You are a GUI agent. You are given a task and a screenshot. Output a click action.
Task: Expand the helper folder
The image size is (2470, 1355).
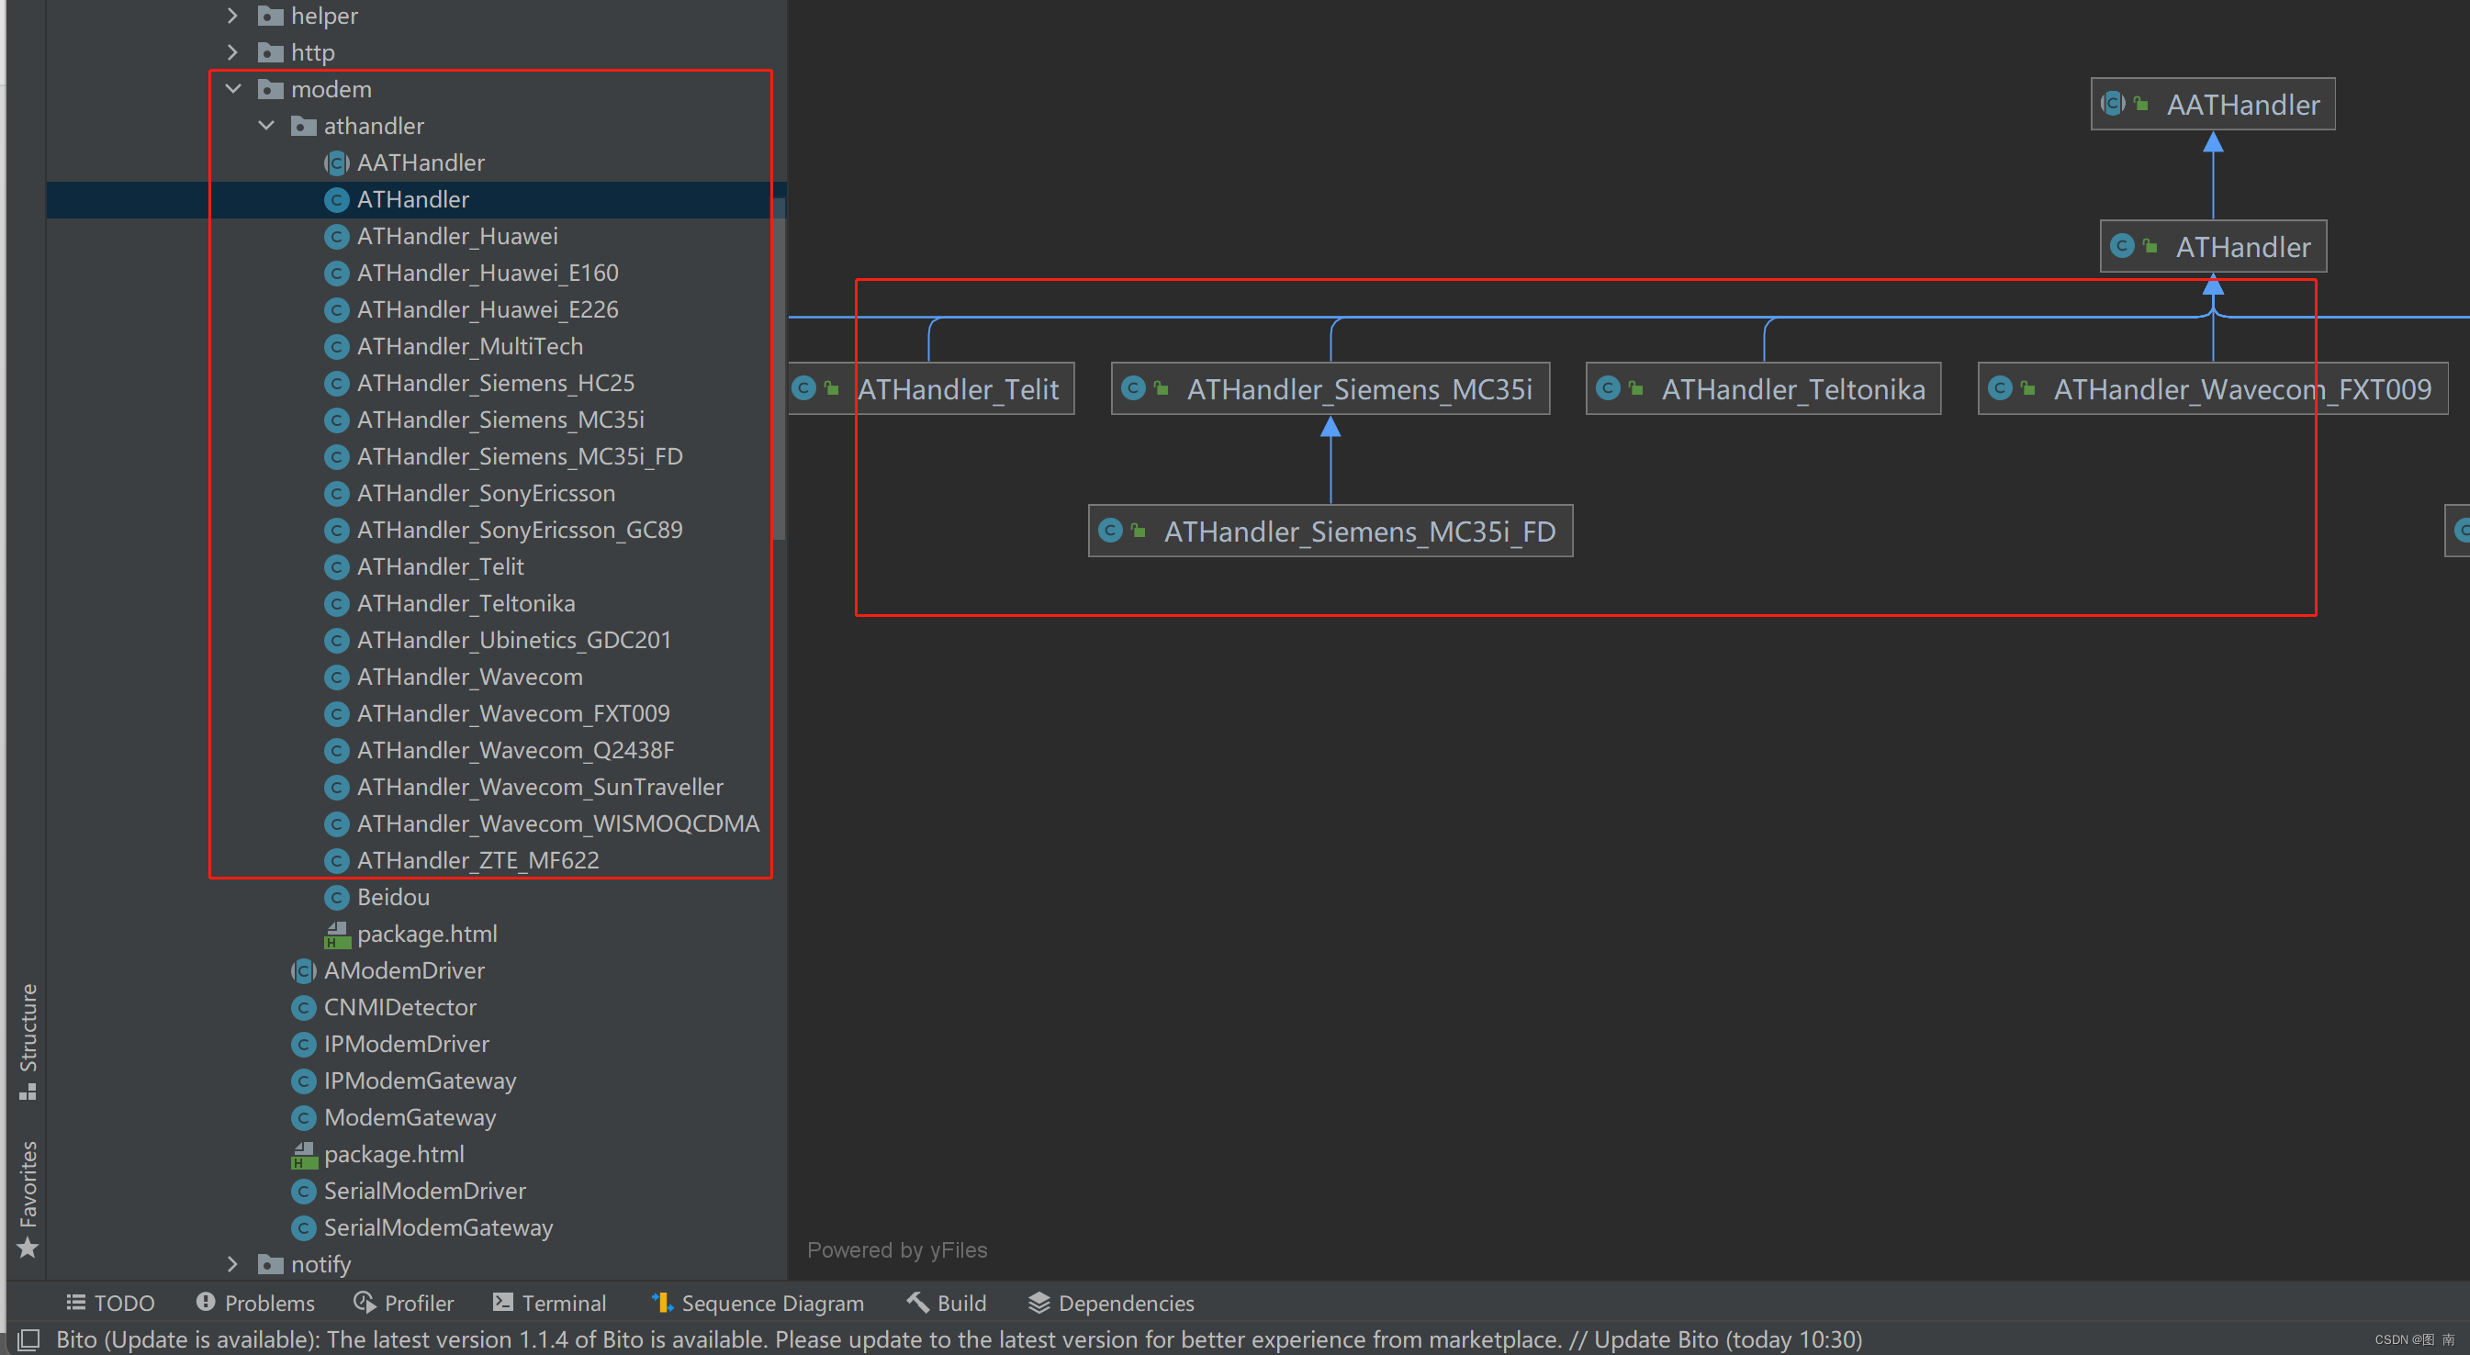[232, 16]
